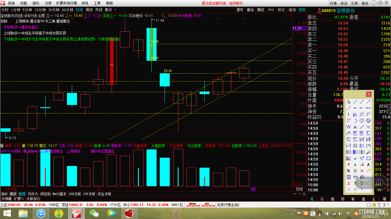This screenshot has width=391, height=219.
Task: Expand the 扩展∧ panel
Action: point(19,199)
